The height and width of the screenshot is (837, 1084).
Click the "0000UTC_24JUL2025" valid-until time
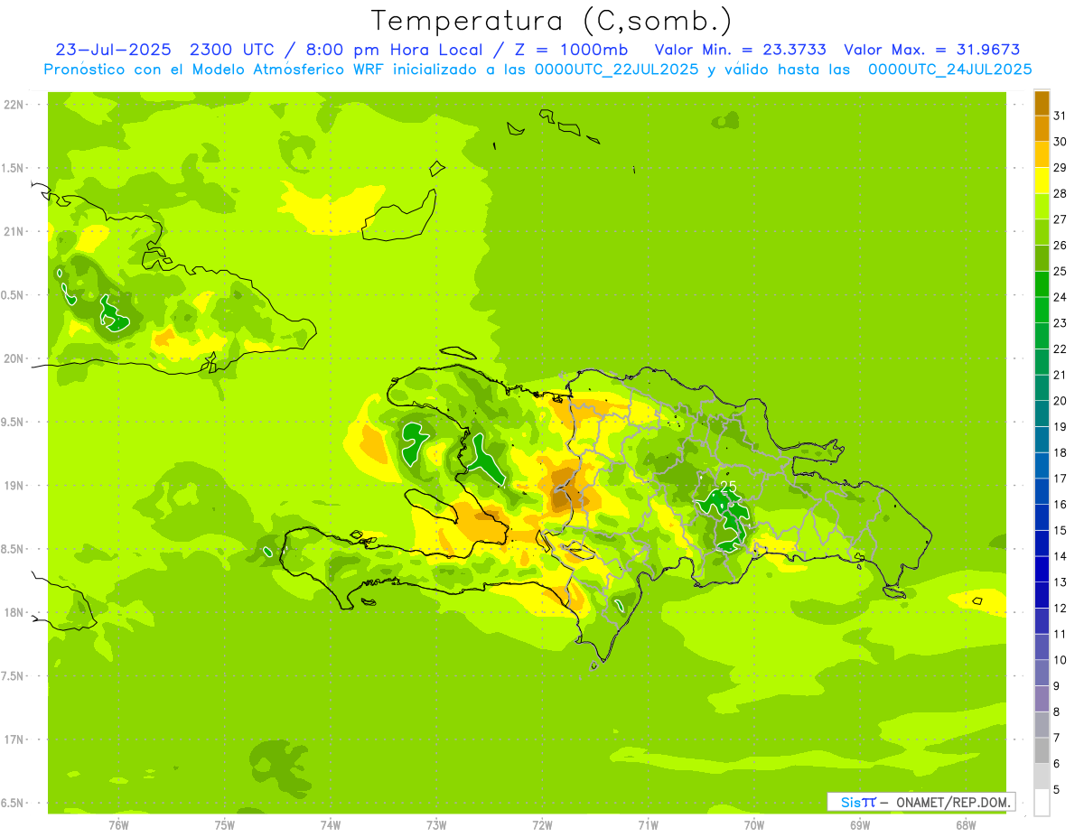[x=949, y=70]
